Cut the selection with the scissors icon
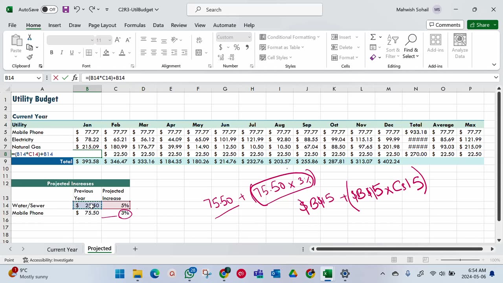503x283 pixels. pyautogui.click(x=29, y=37)
